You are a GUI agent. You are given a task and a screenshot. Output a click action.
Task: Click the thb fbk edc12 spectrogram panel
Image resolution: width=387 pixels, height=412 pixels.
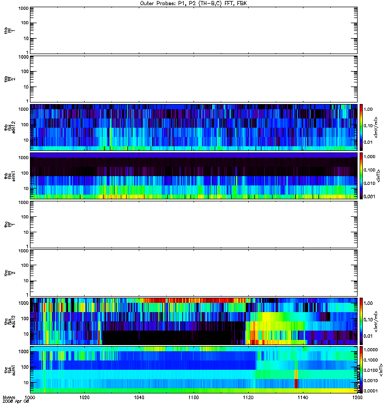click(x=194, y=127)
